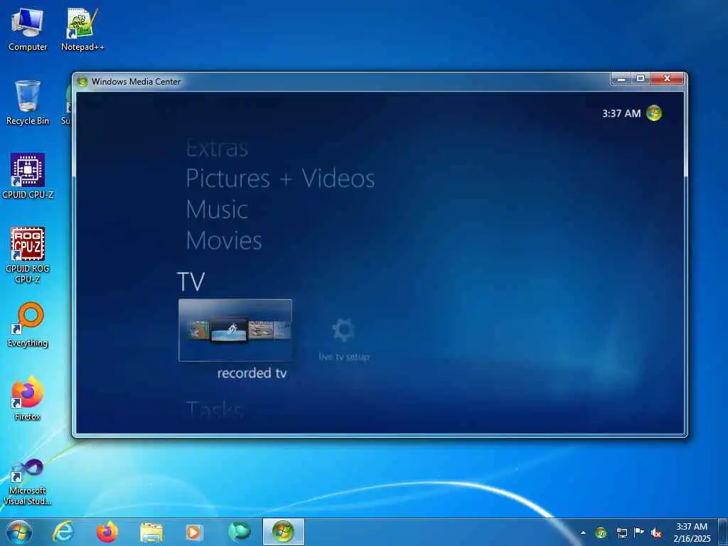Click the 3:37 AM time in Media Center
Viewport: 728px width, 546px height.
(621, 113)
